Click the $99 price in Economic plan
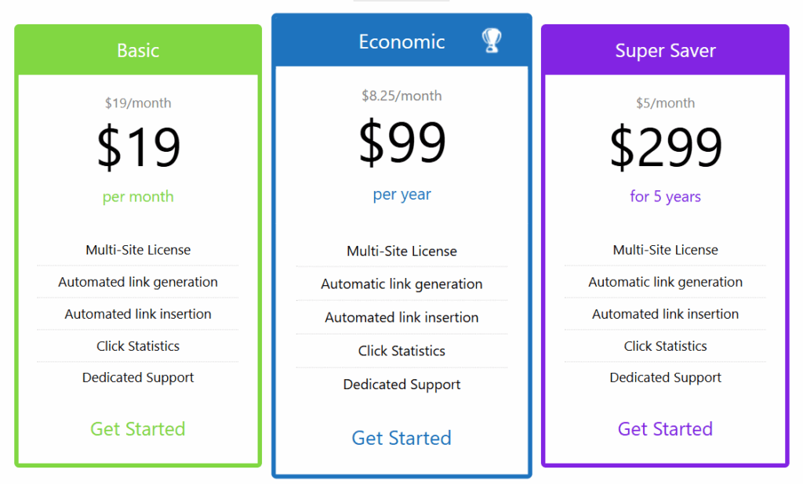The height and width of the screenshot is (484, 803). [x=402, y=143]
